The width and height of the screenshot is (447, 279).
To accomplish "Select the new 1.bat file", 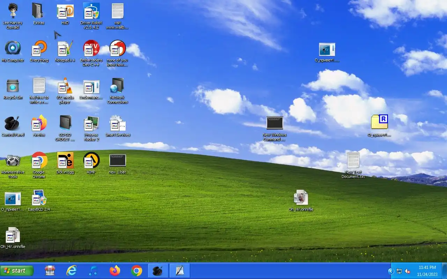I will tap(117, 163).
